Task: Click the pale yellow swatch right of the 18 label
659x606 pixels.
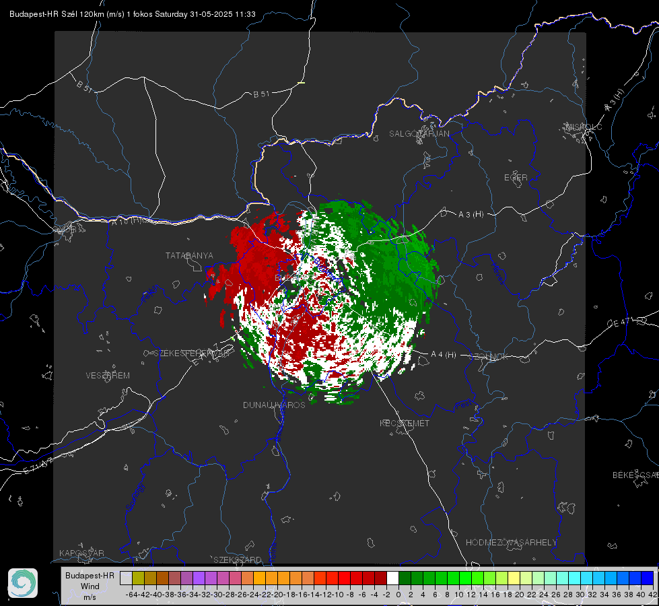Action: 514,578
